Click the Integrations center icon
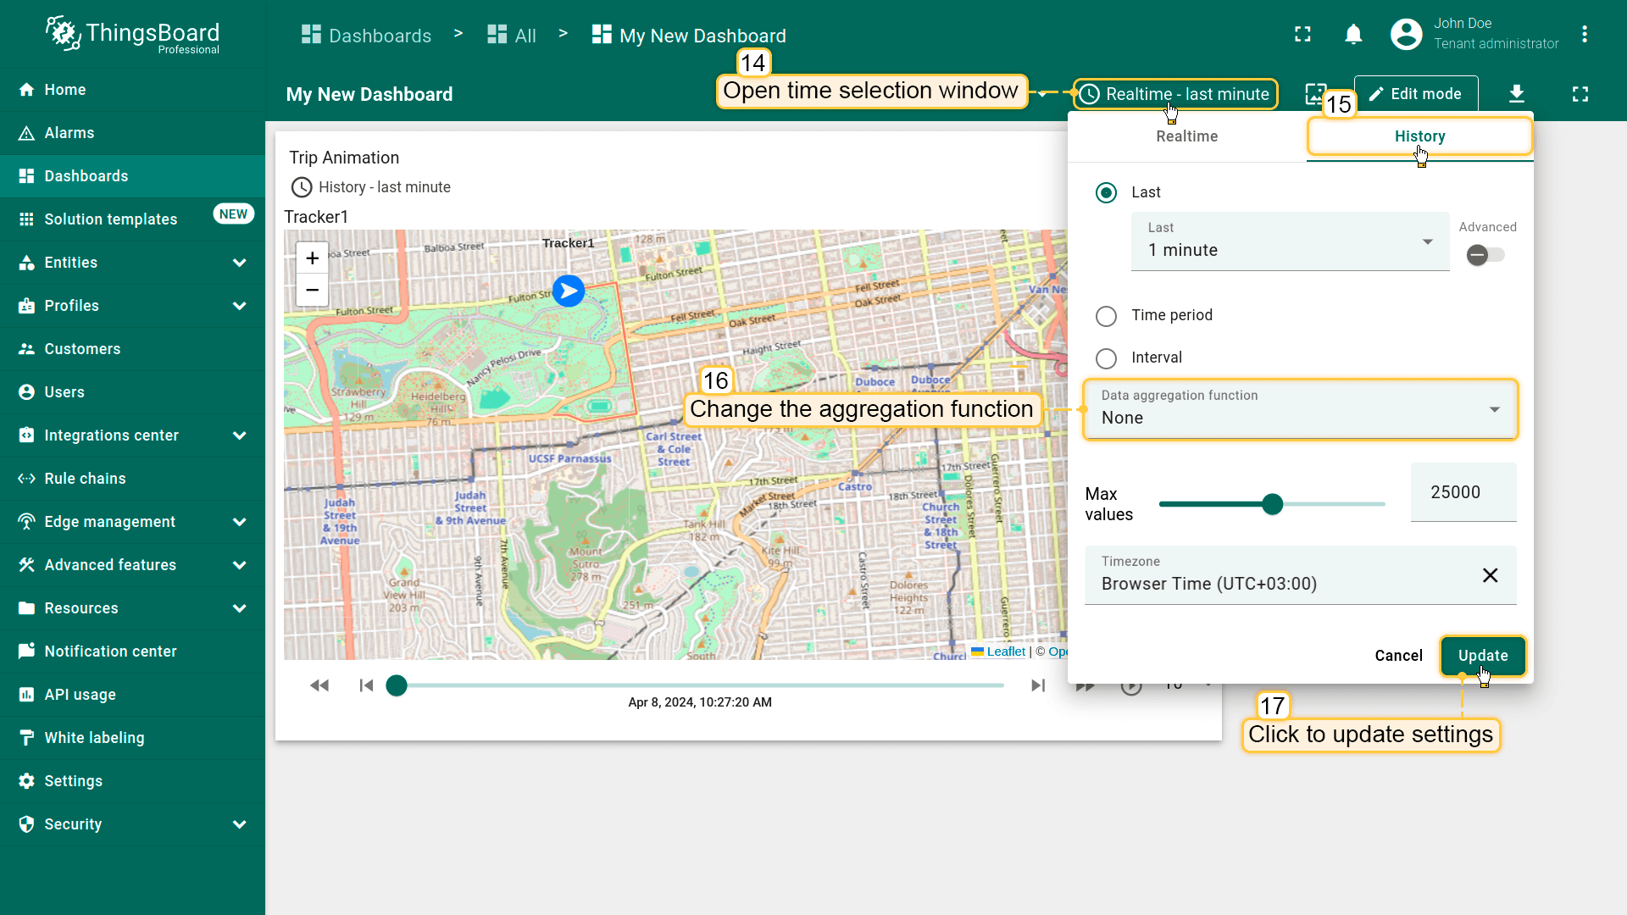 26,435
